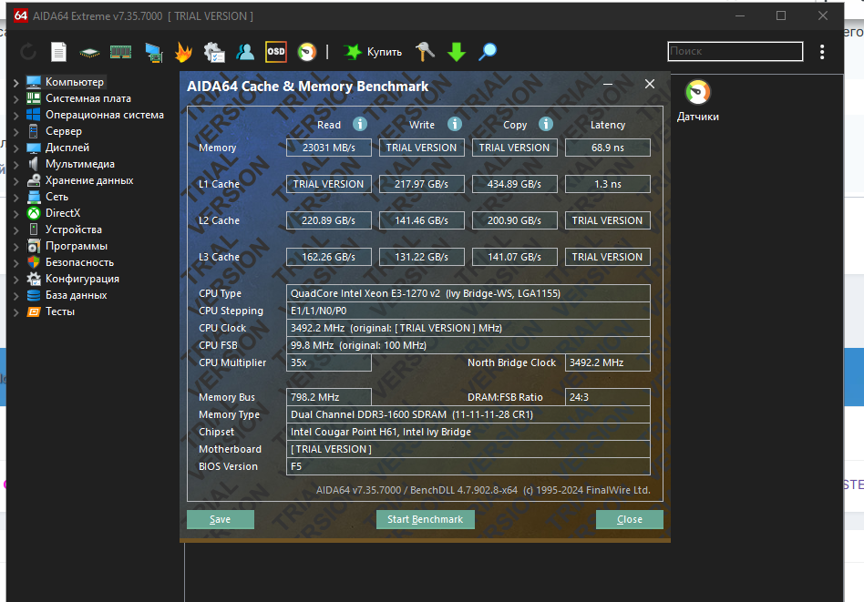Click into the Поиск search field

734,52
